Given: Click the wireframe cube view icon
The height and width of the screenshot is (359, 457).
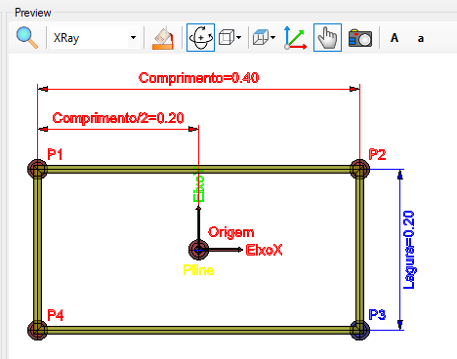Looking at the screenshot, I should [x=227, y=38].
